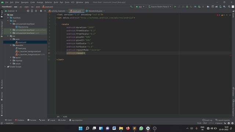Open WhatsApp from the taskbar
The width and height of the screenshot is (235, 132).
[x=141, y=128]
